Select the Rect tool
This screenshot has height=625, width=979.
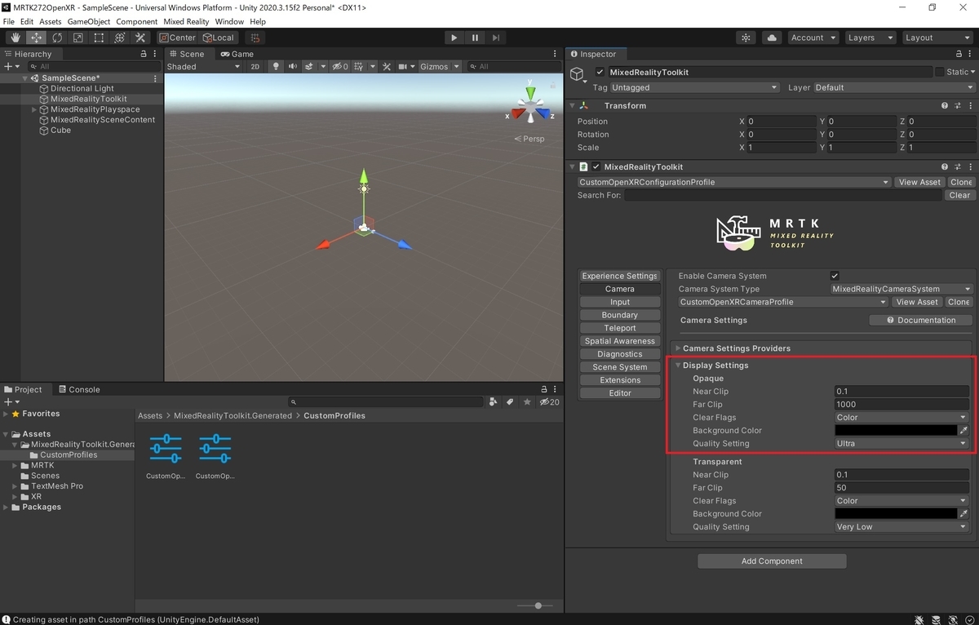point(99,38)
